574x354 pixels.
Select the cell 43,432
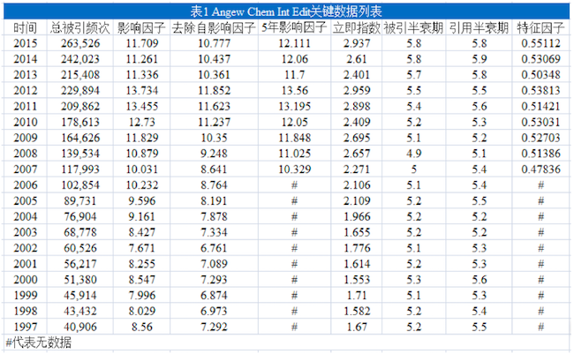click(80, 311)
